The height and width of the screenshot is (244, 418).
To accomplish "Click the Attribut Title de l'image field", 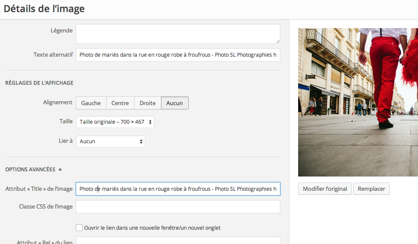I will 178,189.
